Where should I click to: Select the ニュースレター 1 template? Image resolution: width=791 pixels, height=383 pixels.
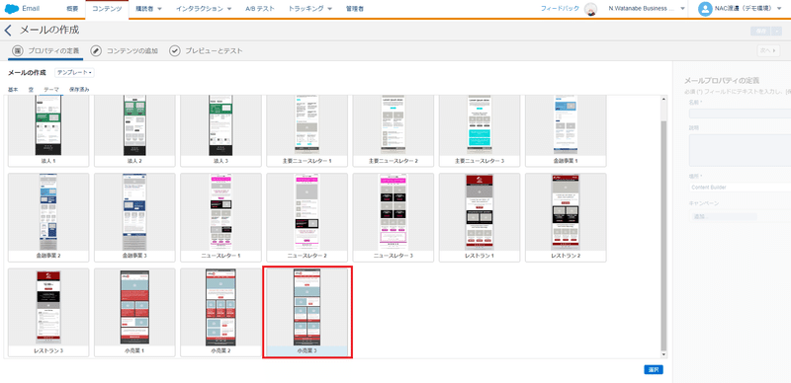(x=220, y=218)
